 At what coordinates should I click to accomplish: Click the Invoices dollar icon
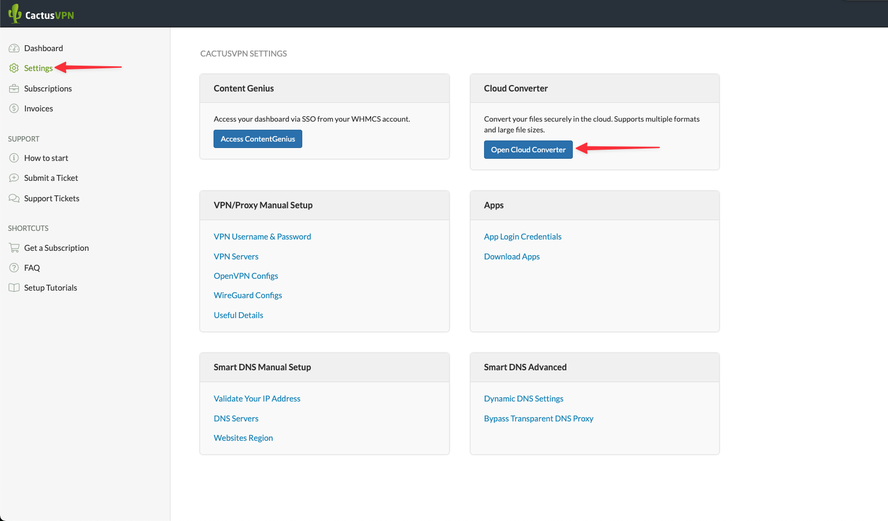pos(14,109)
